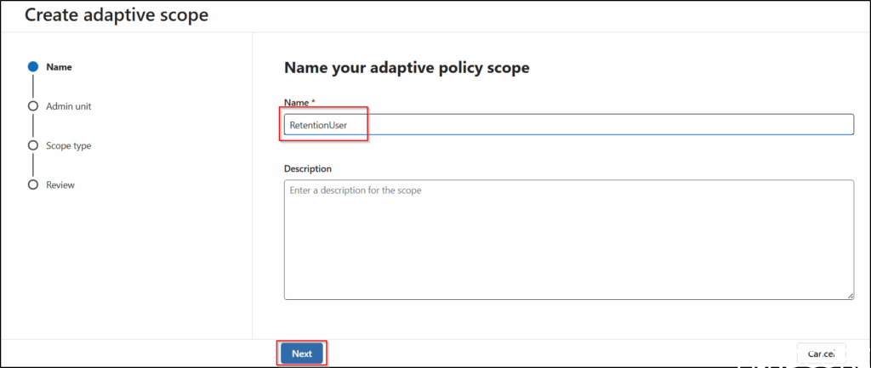Click the required asterisk beside Name label
The image size is (871, 368).
pyautogui.click(x=314, y=102)
